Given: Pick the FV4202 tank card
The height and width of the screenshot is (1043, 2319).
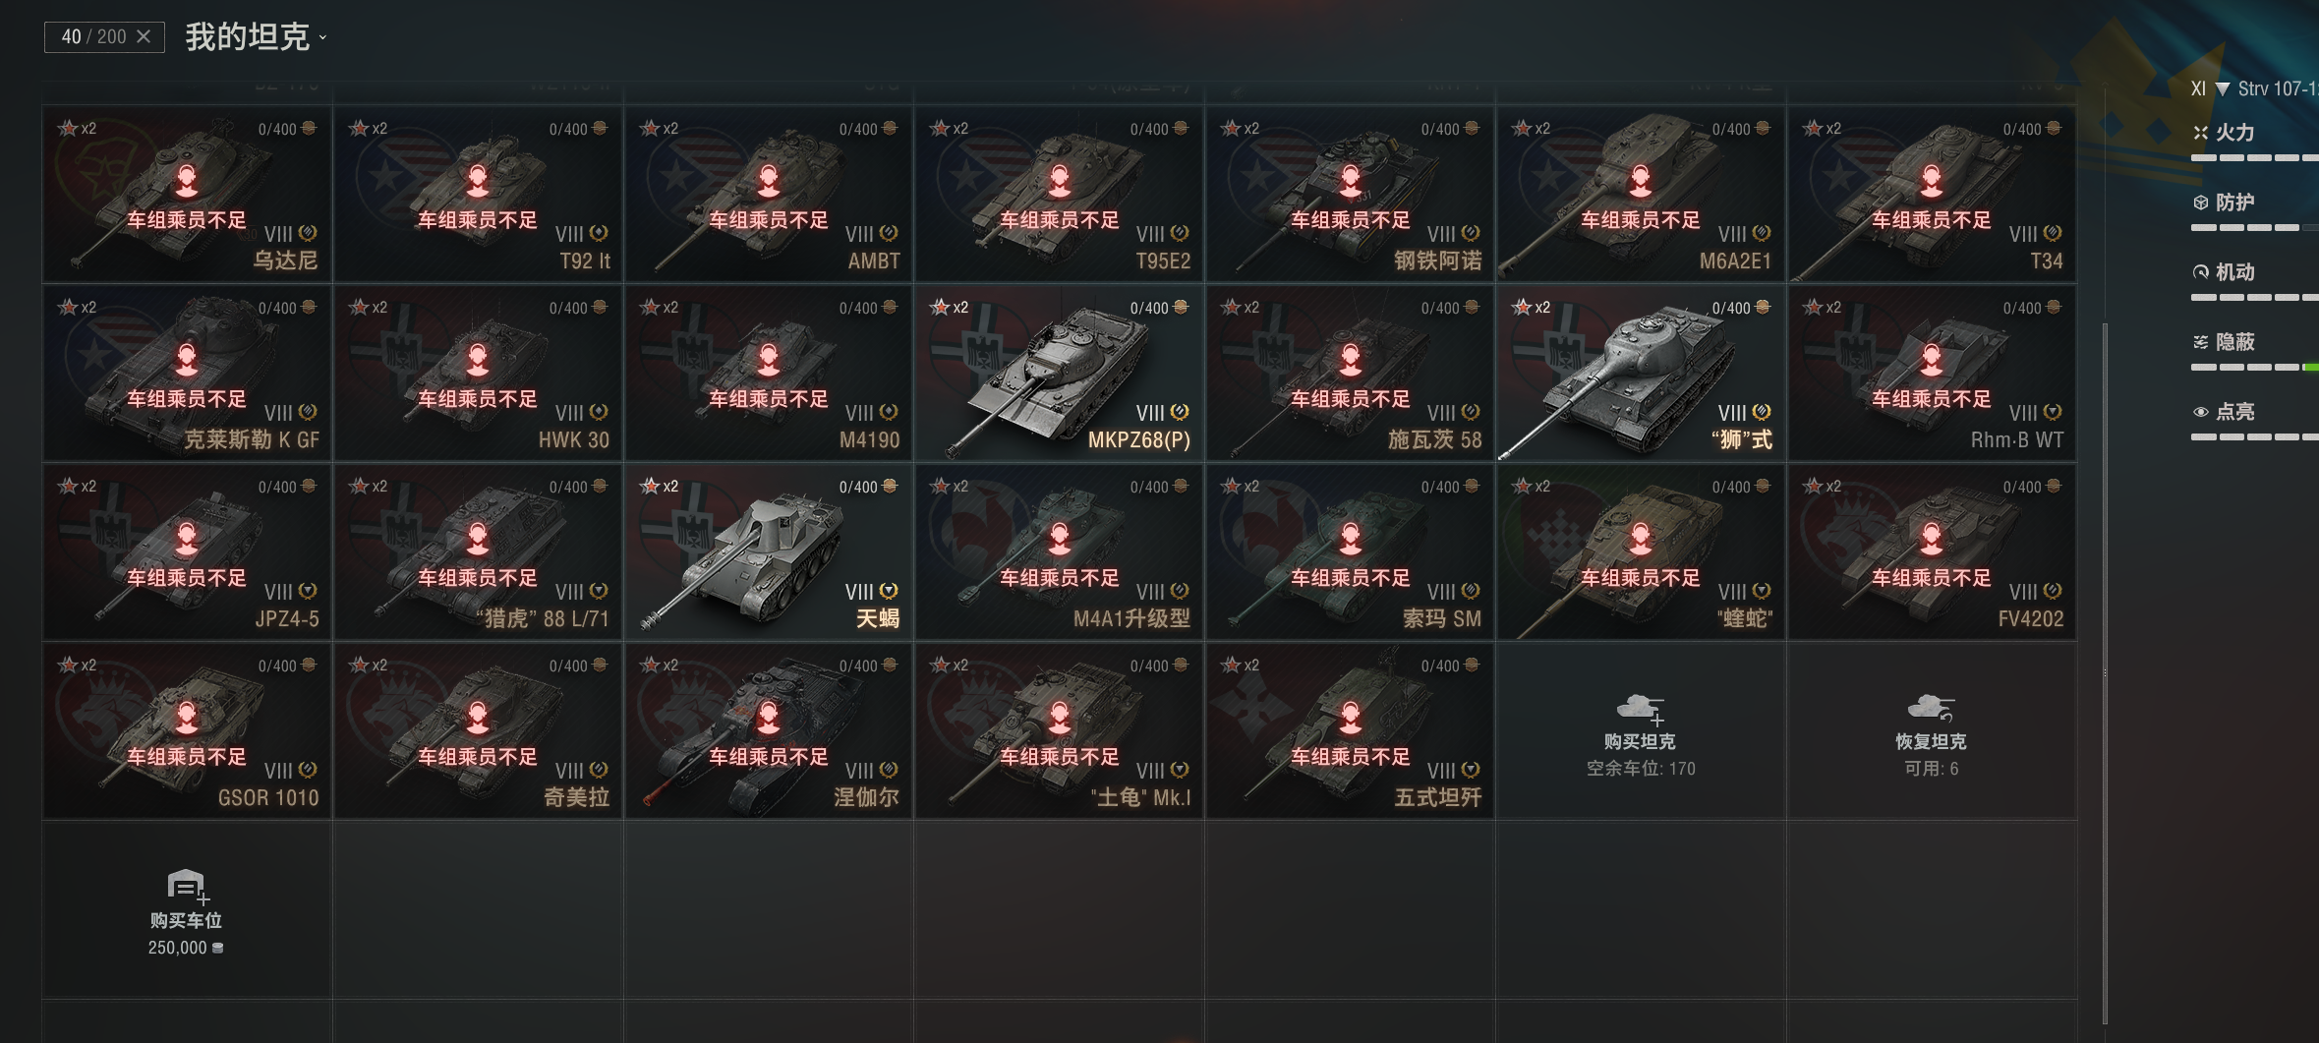Looking at the screenshot, I should pyautogui.click(x=1931, y=552).
